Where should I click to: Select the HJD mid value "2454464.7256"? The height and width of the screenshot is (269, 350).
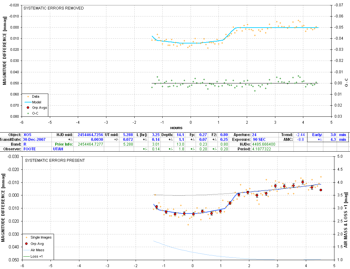[91, 135]
